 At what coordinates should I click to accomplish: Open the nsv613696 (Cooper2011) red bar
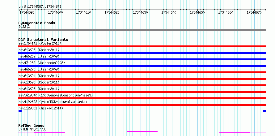tap(142, 92)
